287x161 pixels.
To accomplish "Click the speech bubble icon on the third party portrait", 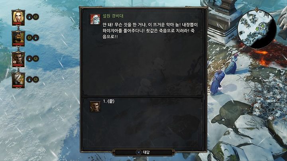I will click(14, 62).
